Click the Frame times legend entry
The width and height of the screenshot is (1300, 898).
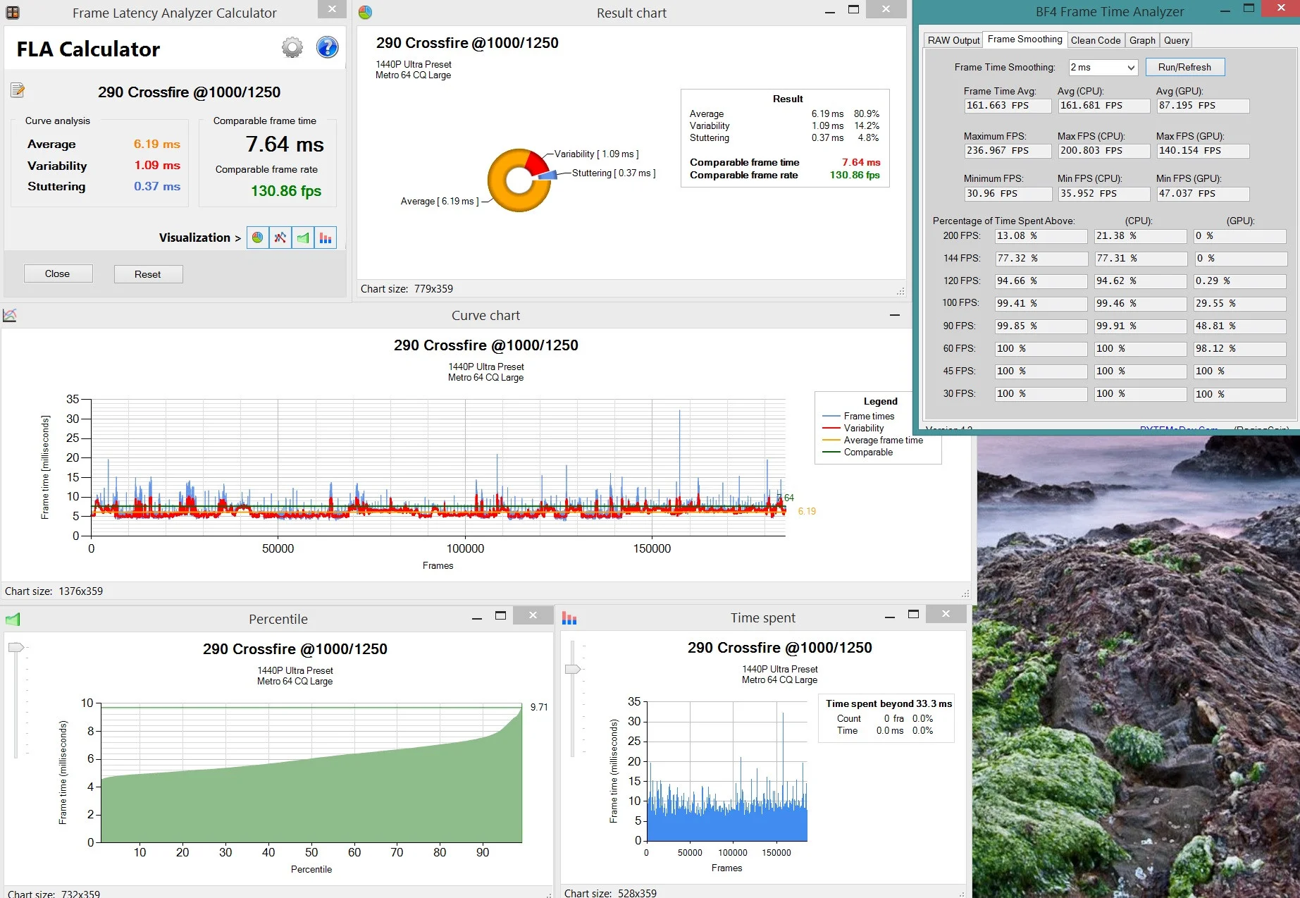click(858, 417)
